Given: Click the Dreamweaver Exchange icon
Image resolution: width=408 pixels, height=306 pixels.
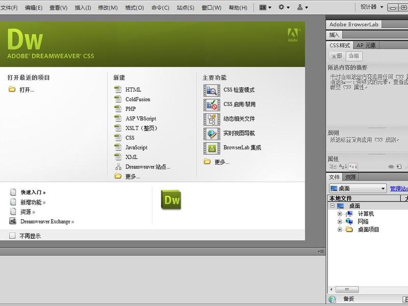Looking at the screenshot, I should 13,221.
